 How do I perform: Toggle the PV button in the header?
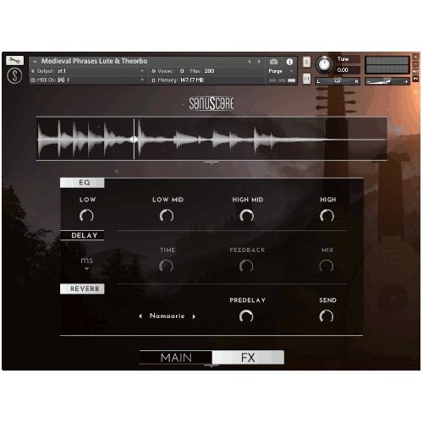(x=415, y=79)
